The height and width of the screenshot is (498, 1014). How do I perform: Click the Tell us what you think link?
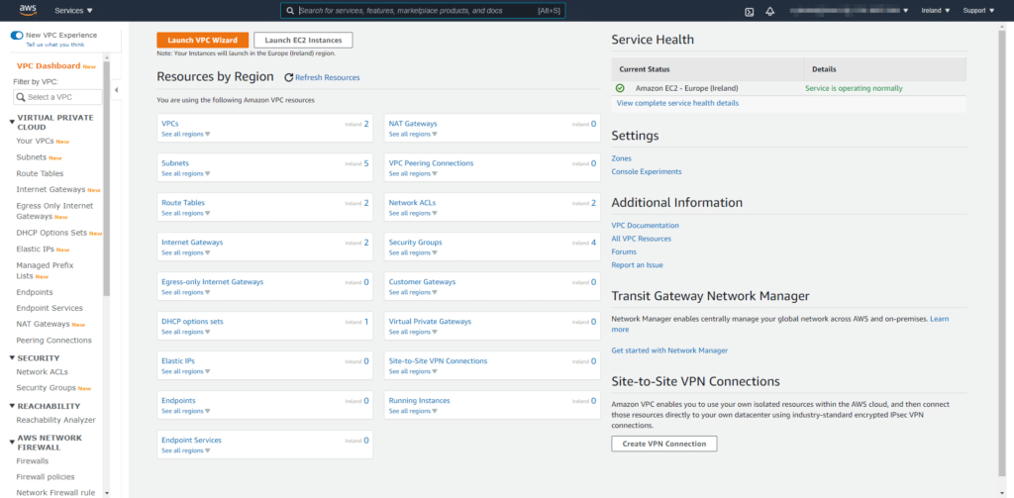[55, 45]
